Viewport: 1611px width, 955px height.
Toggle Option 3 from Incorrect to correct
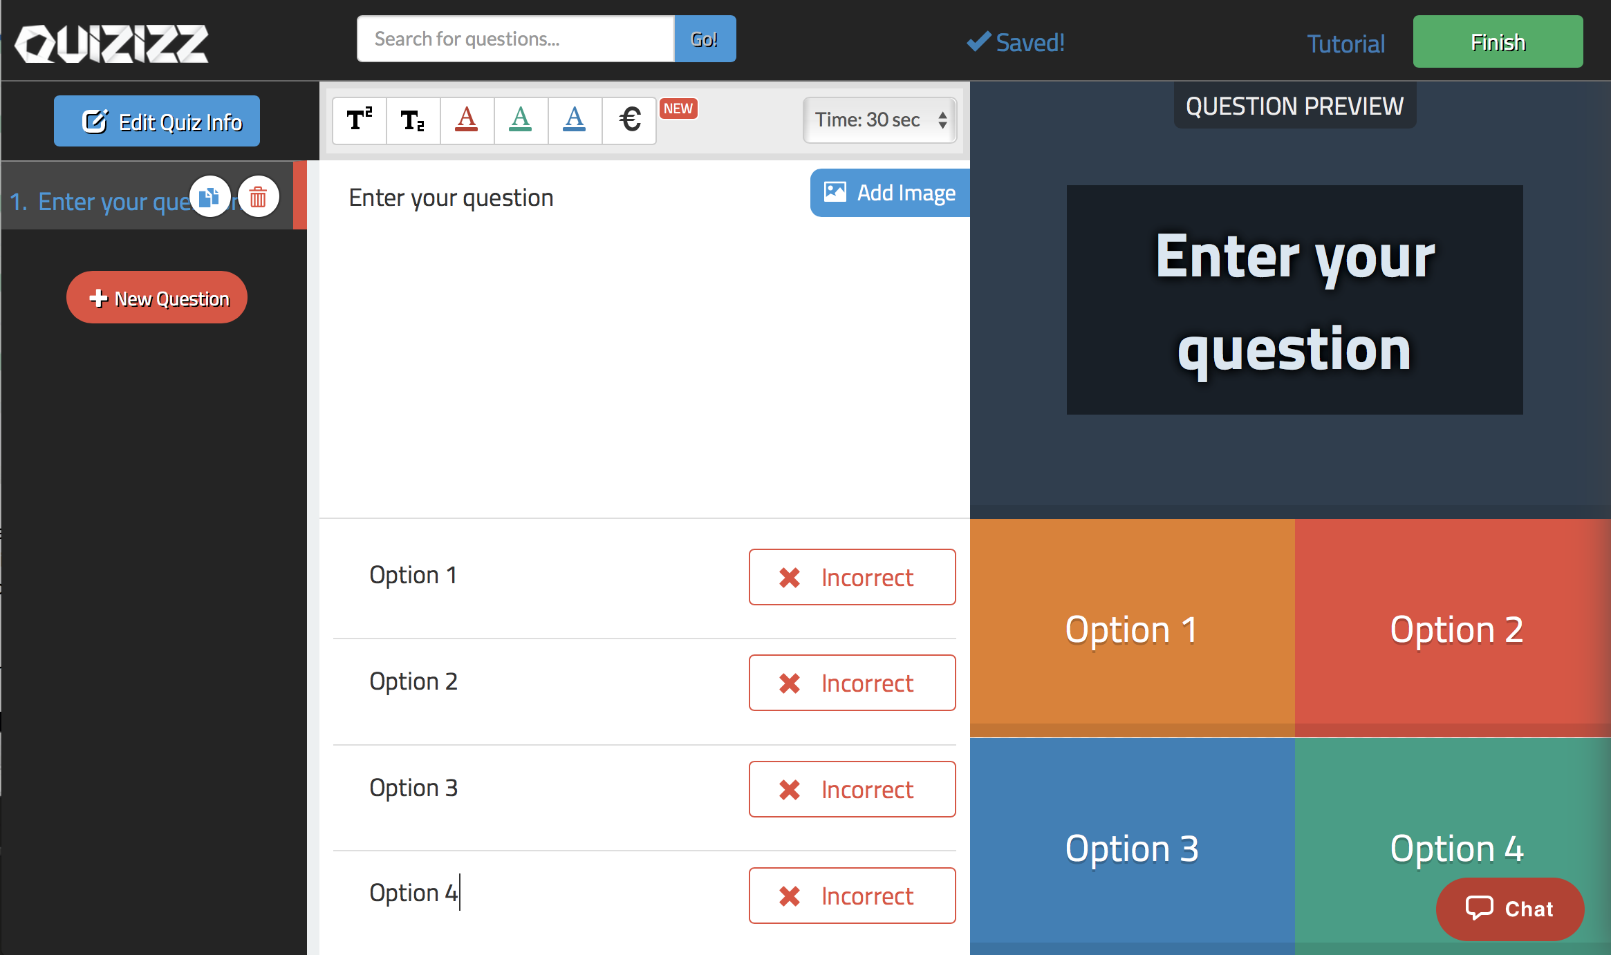tap(852, 788)
